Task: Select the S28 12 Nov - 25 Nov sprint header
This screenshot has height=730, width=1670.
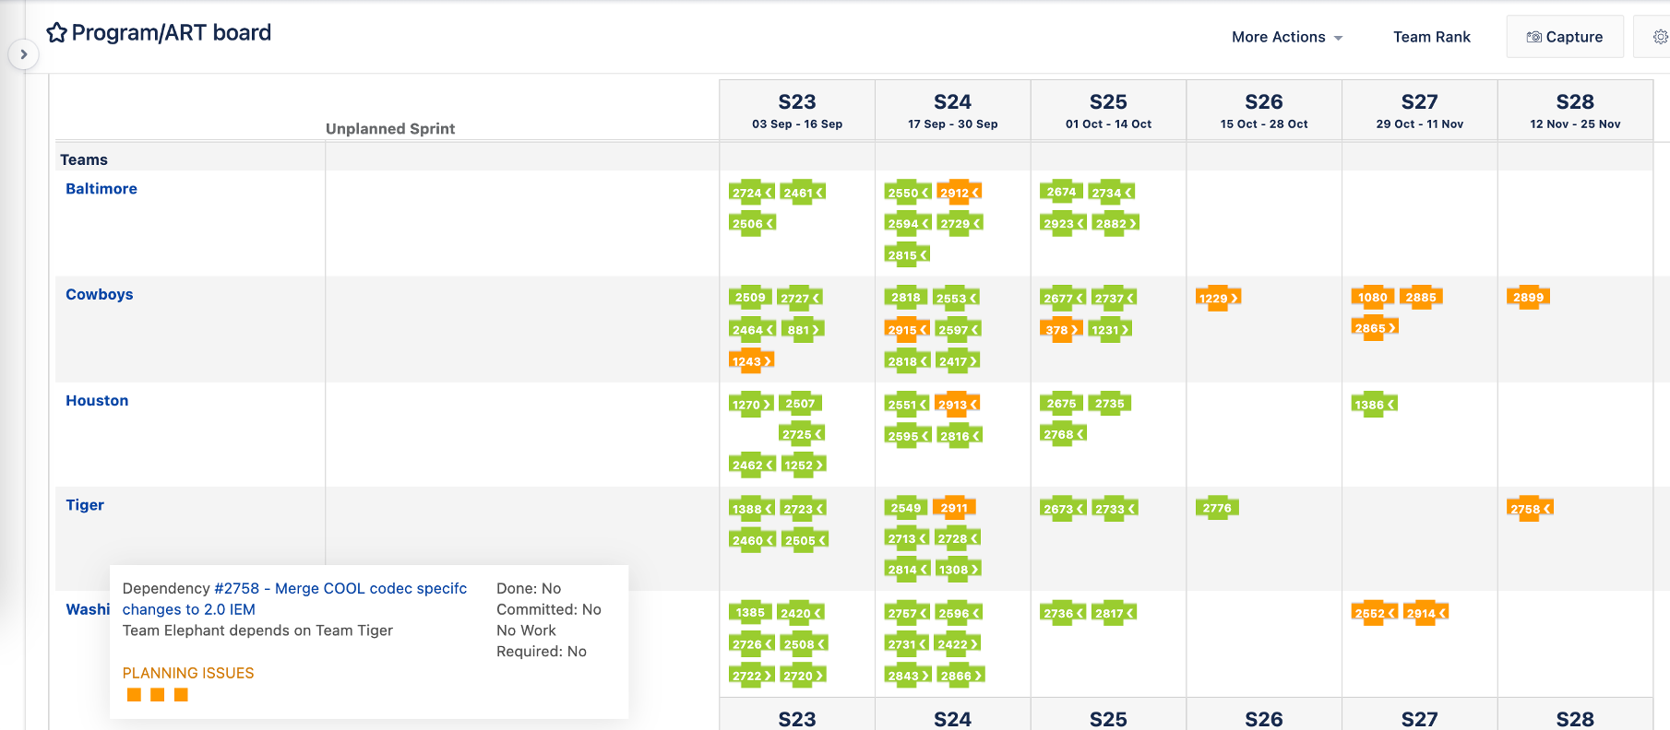Action: coord(1575,111)
